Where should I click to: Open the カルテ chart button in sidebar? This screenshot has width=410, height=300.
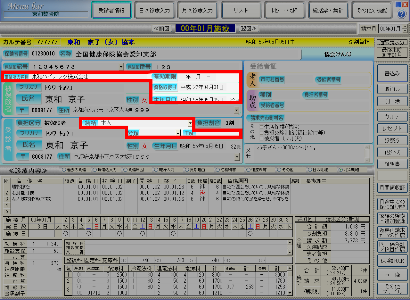pos(392,116)
